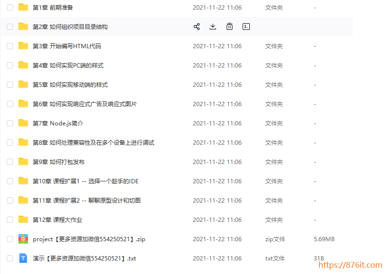This screenshot has width=390, height=274.
Task: Open the 第1章 前期准备 folder icon
Action: click(x=23, y=7)
